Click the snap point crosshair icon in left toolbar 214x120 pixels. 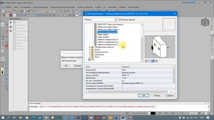(x=2, y=24)
